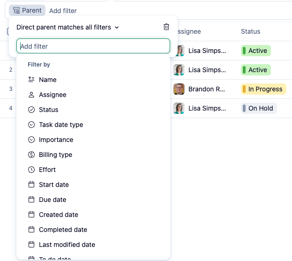Select the Name filter icon

tap(31, 80)
